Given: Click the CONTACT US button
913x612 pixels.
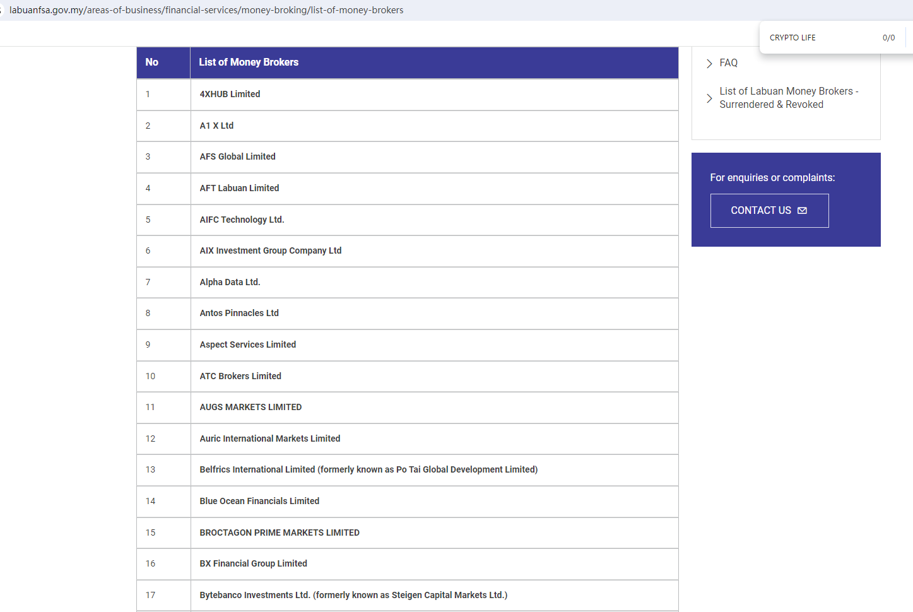Looking at the screenshot, I should 769,211.
